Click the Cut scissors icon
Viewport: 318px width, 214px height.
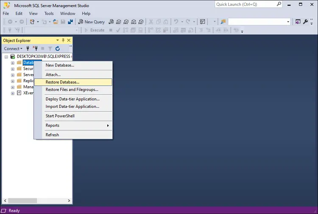pyautogui.click(x=151, y=22)
